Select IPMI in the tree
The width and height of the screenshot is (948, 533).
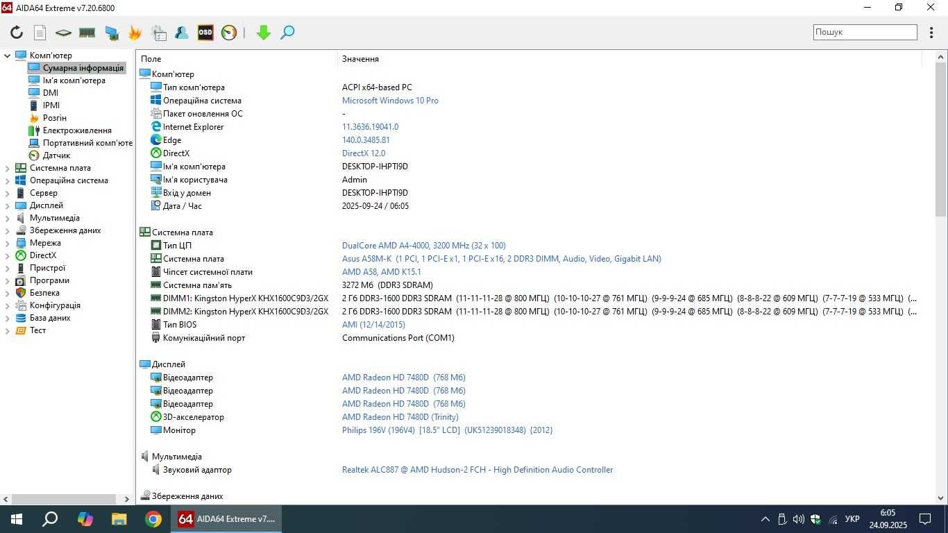[x=51, y=105]
